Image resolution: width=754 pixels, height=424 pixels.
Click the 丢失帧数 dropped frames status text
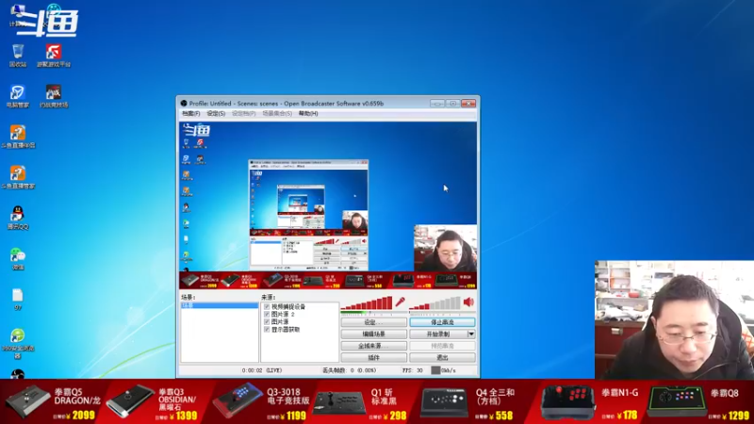pyautogui.click(x=349, y=370)
